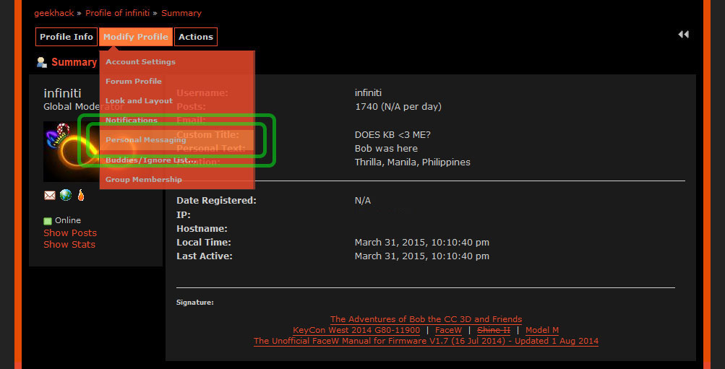
Task: Open Show Stats link
Action: point(69,244)
